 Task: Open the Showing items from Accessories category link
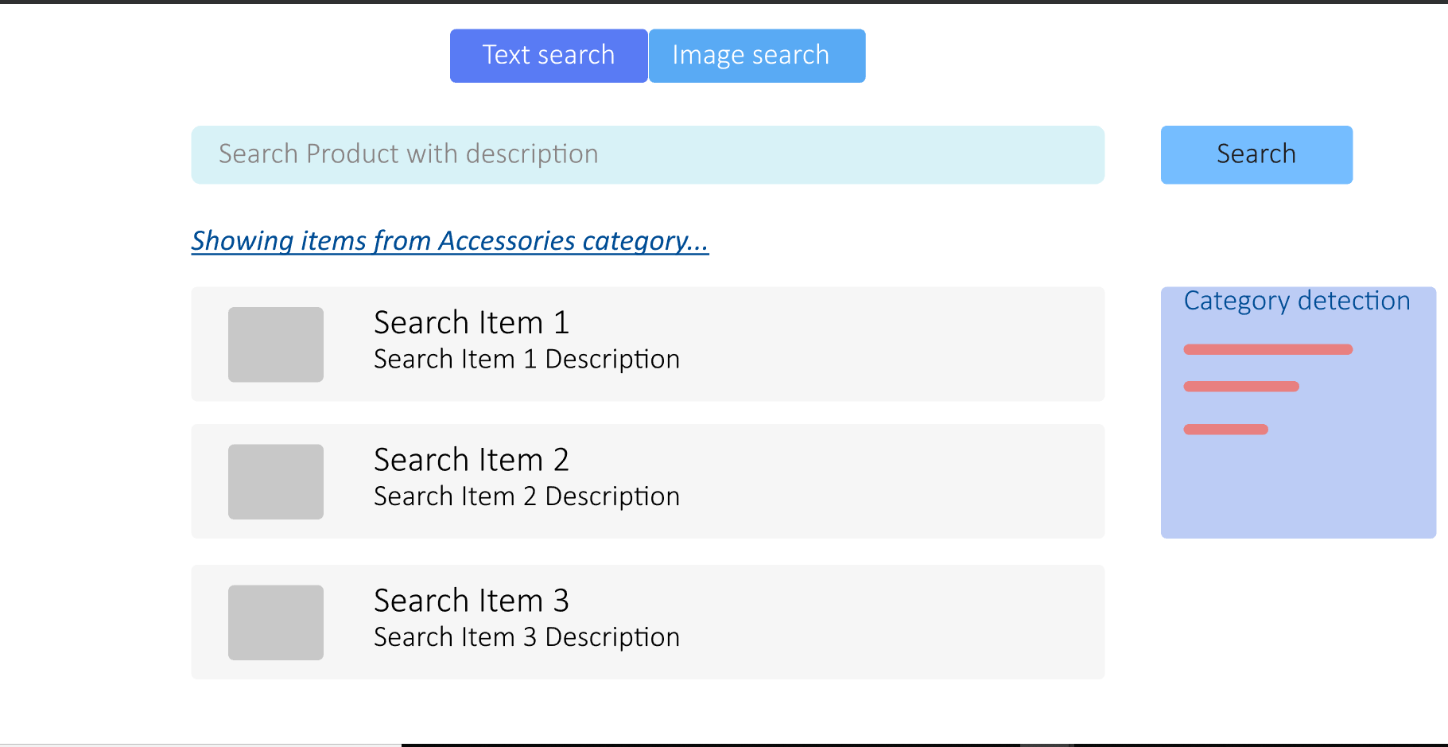(450, 240)
